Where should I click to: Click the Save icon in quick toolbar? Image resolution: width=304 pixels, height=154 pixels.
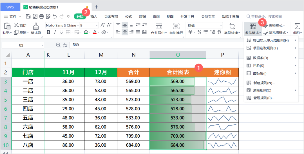point(28,16)
